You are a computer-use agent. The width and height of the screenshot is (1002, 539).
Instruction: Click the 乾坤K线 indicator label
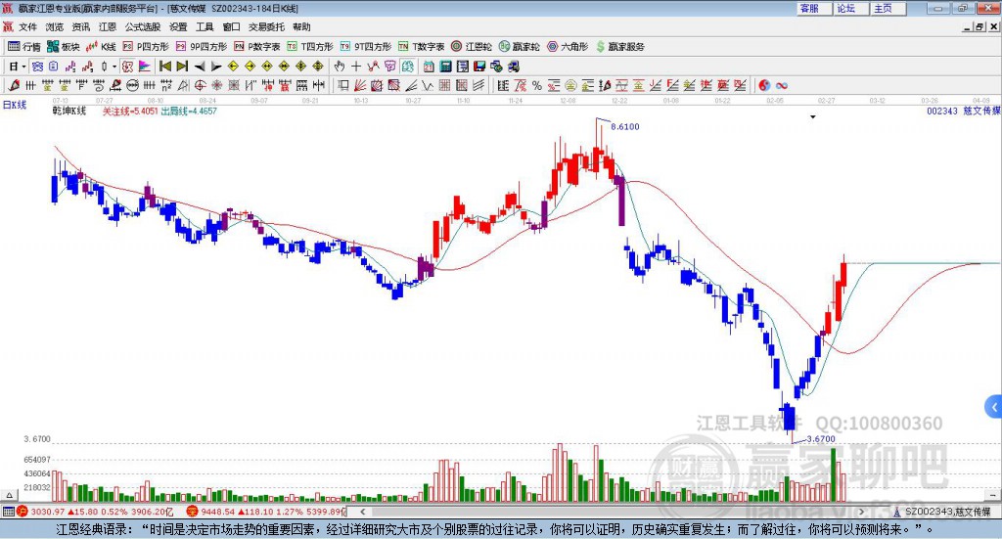coord(69,111)
